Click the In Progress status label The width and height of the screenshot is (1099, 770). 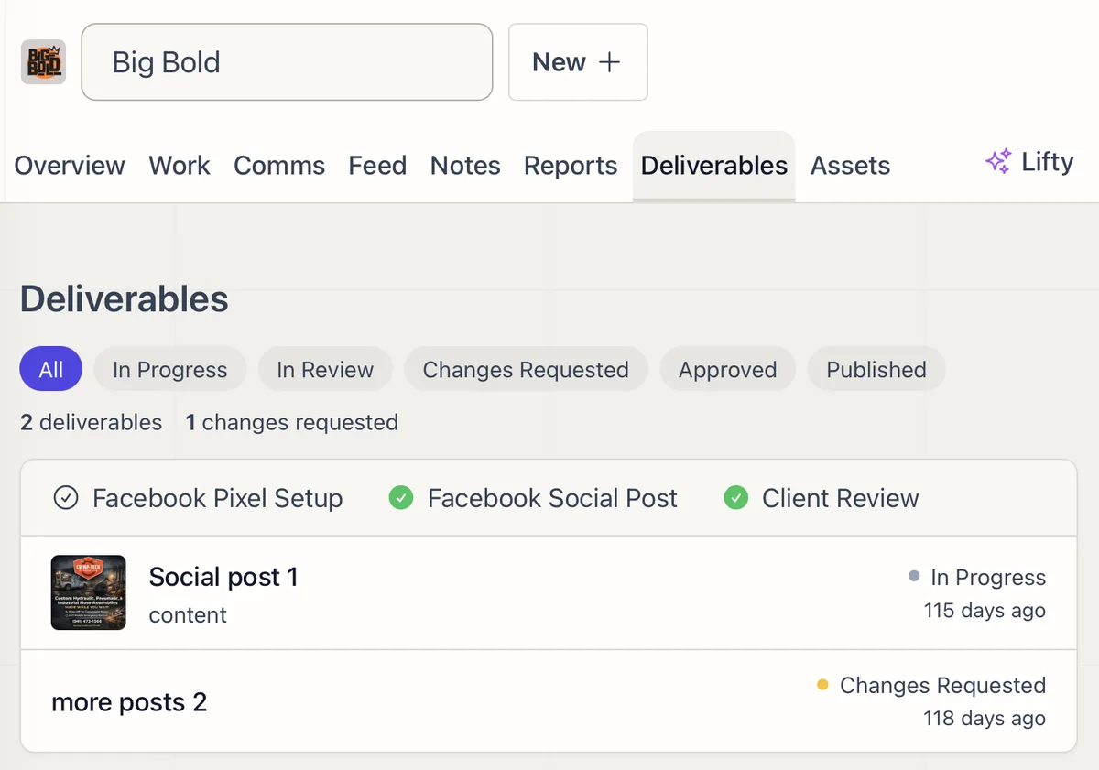click(988, 578)
